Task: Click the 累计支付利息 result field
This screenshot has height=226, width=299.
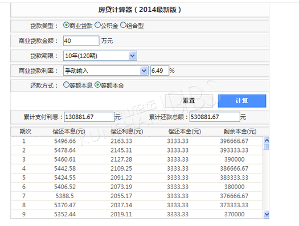Action: tap(89, 117)
